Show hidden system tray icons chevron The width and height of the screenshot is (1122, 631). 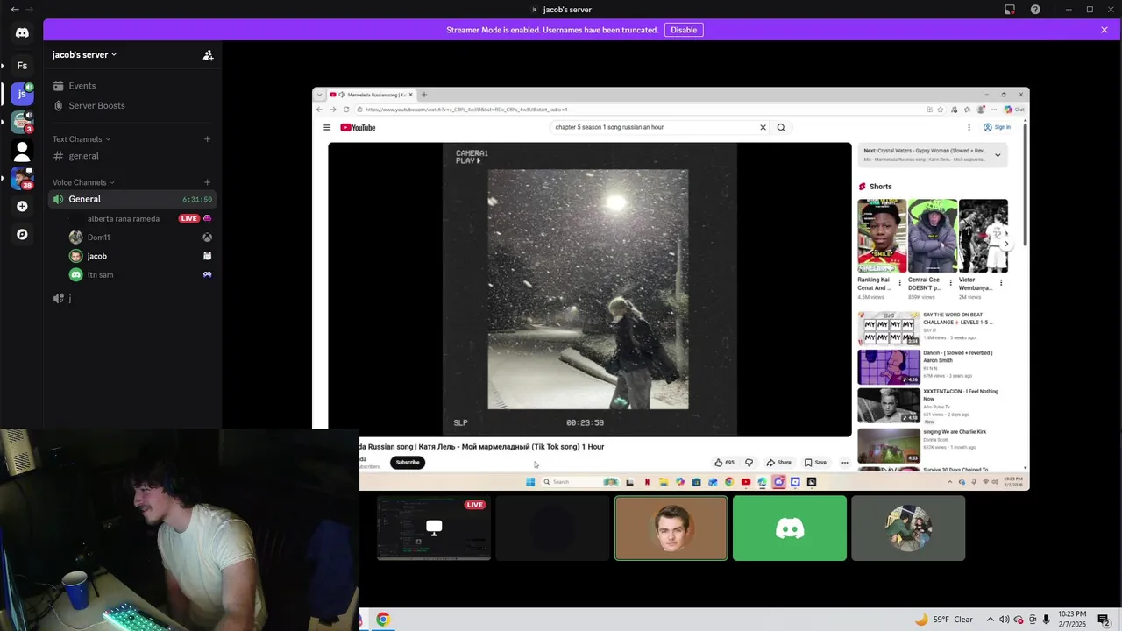(991, 620)
